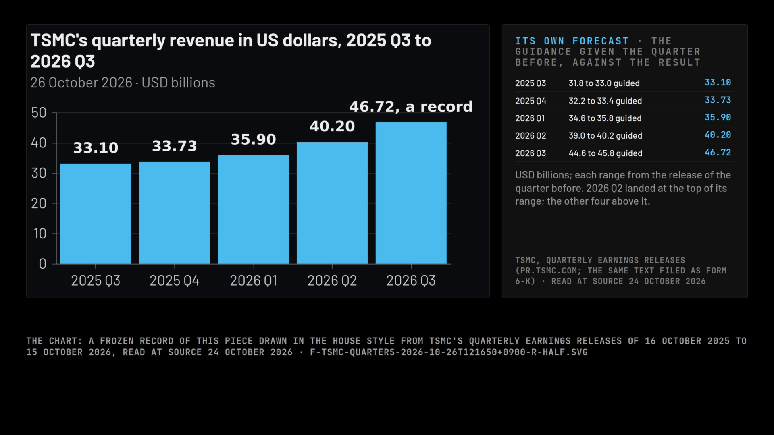The height and width of the screenshot is (435, 774).
Task: Click the 40.20 label above the bar
Action: pyautogui.click(x=332, y=126)
